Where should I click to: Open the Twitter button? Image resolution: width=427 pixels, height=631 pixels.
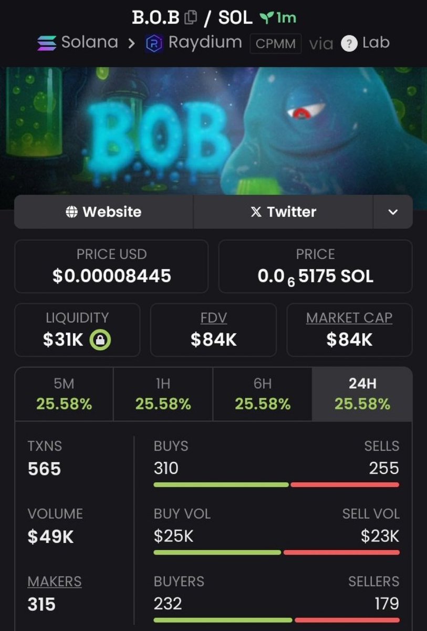click(284, 212)
